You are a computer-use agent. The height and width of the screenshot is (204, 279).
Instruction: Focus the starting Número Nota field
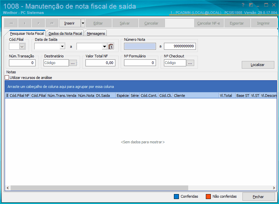140,46
